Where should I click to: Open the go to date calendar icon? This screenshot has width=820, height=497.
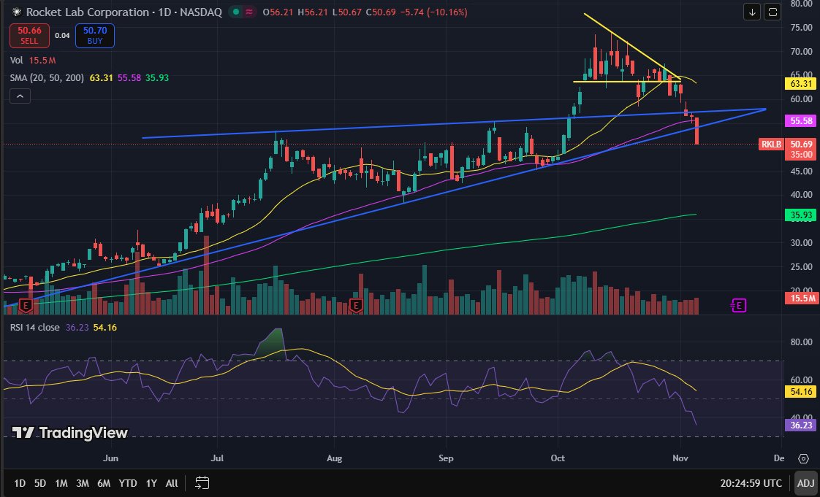click(202, 483)
